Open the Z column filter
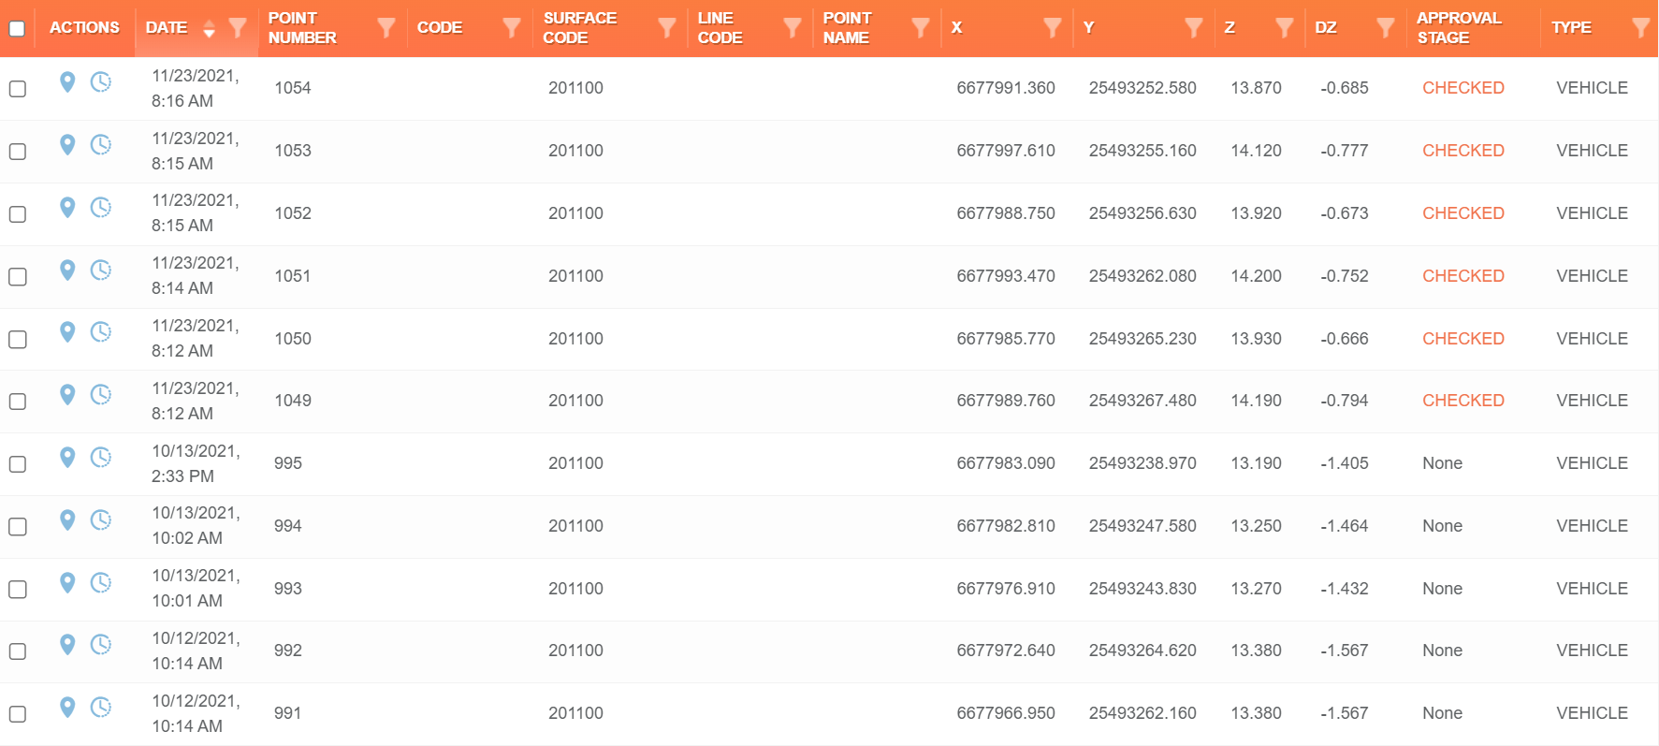Screen dimensions: 1659x746 (1284, 28)
